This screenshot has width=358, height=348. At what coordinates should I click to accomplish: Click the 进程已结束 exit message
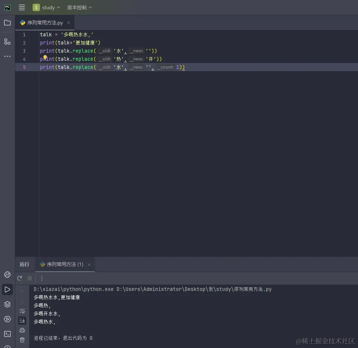63,338
